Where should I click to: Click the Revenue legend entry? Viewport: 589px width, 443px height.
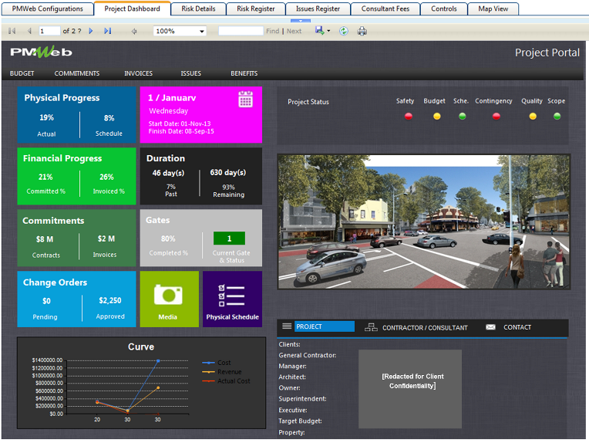[222, 372]
